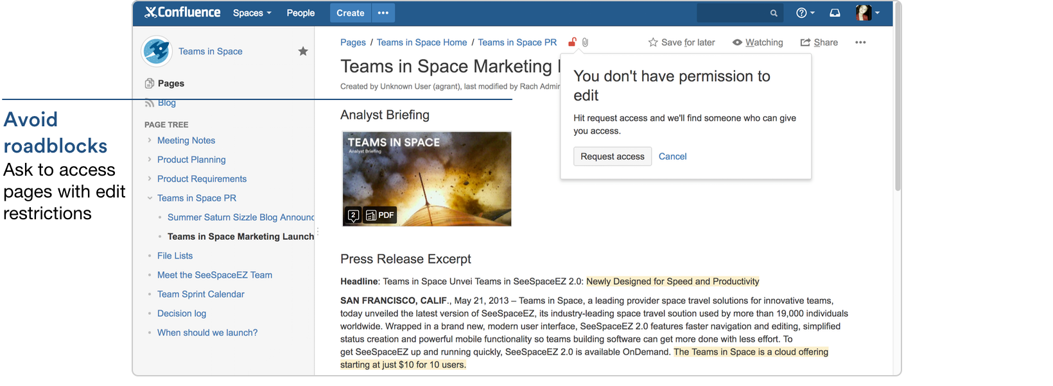
Task: Click the Analyst Briefing heading
Action: pos(385,115)
